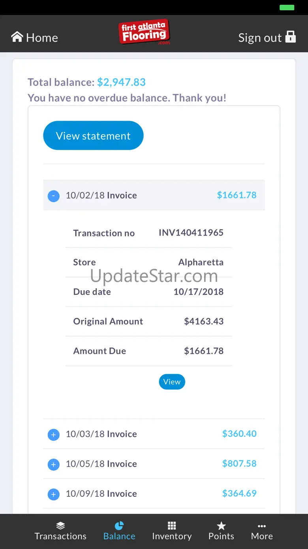
Task: Open the Inventory tab label
Action: [172, 536]
